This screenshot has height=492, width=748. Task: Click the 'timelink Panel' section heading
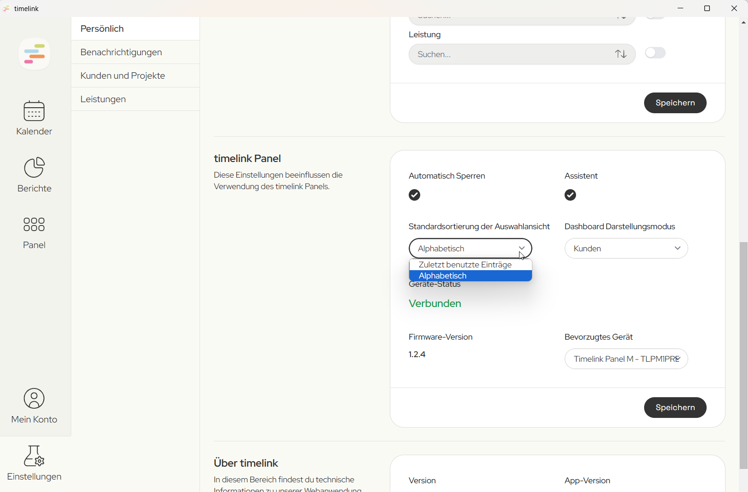tap(247, 158)
